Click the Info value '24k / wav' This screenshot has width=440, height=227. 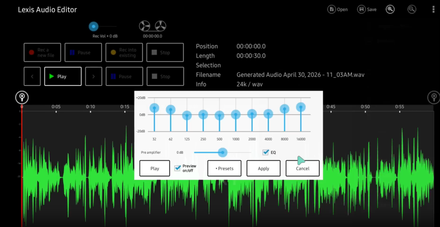[249, 84]
